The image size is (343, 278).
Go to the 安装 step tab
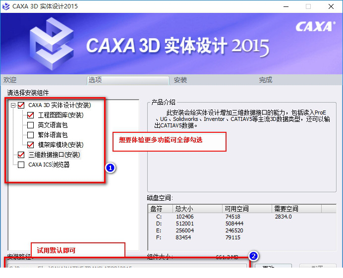180,80
